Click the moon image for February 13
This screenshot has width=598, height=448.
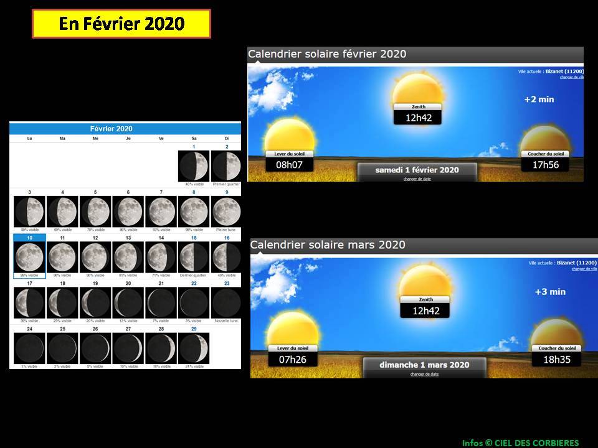point(128,257)
